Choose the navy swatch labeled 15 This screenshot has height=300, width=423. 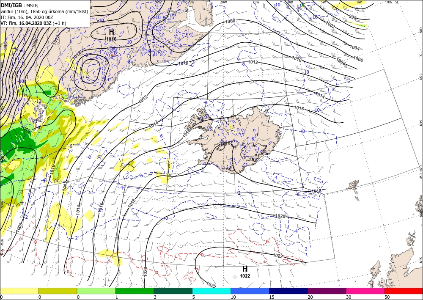pos(288,291)
